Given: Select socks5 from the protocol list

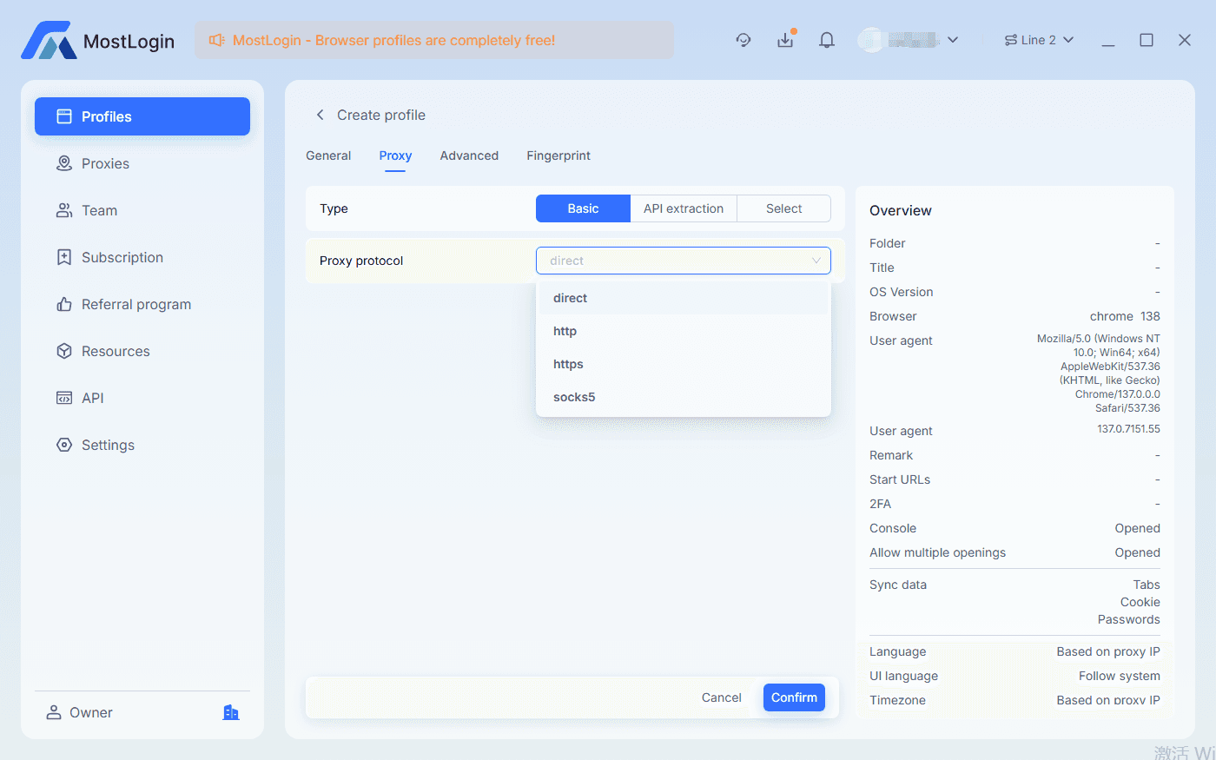Looking at the screenshot, I should 574,397.
